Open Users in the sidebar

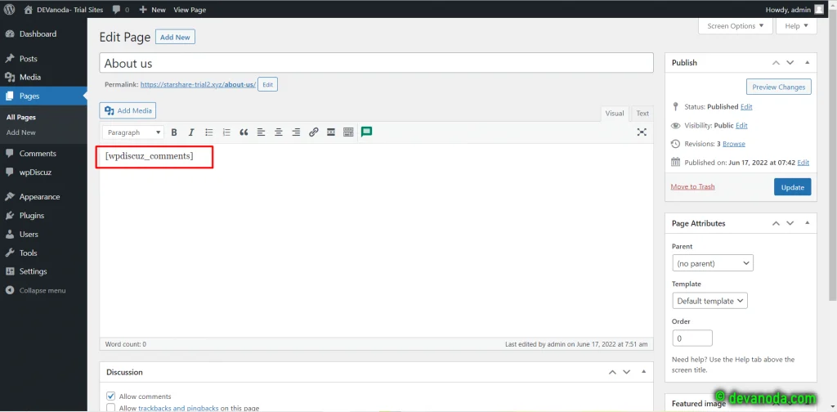point(43,235)
